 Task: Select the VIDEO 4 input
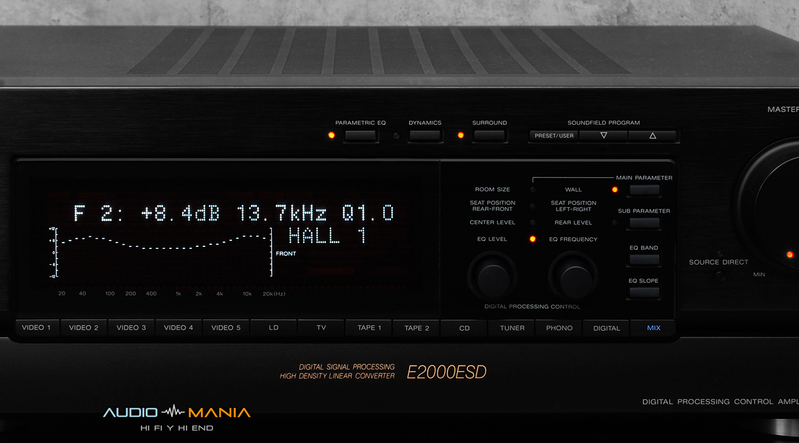[178, 327]
